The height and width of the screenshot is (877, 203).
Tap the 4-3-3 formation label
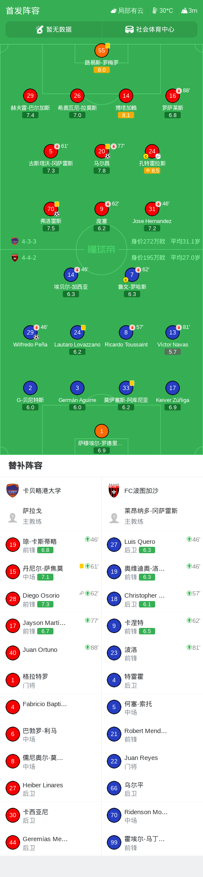coord(29,241)
